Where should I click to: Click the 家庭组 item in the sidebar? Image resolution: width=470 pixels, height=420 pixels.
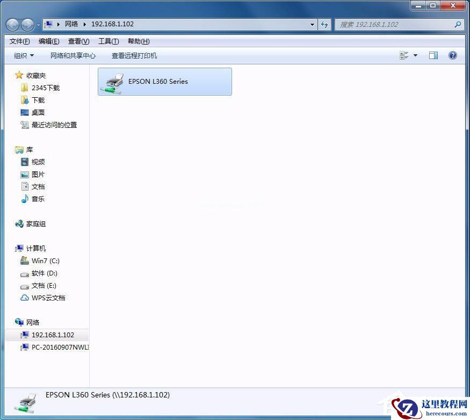click(x=34, y=224)
